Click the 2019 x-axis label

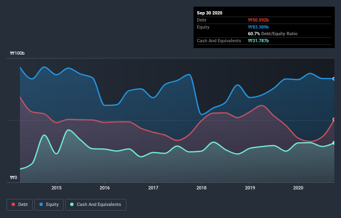click(x=250, y=188)
